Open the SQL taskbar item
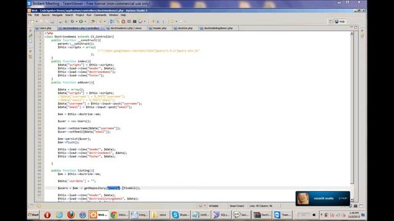Viewport: 394px width, 221px height. tap(222, 215)
